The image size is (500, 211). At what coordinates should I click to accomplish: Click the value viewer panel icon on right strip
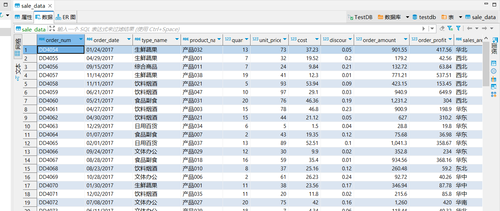click(x=494, y=63)
